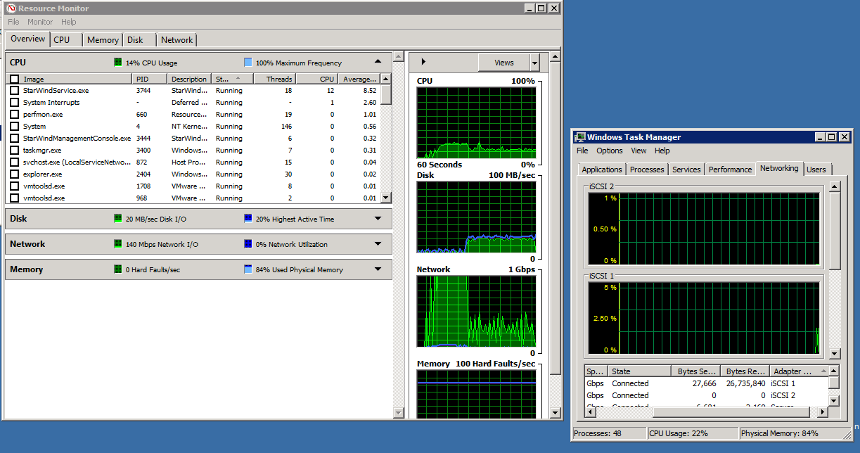Tick the perfmon.exe process checkbox

14,114
